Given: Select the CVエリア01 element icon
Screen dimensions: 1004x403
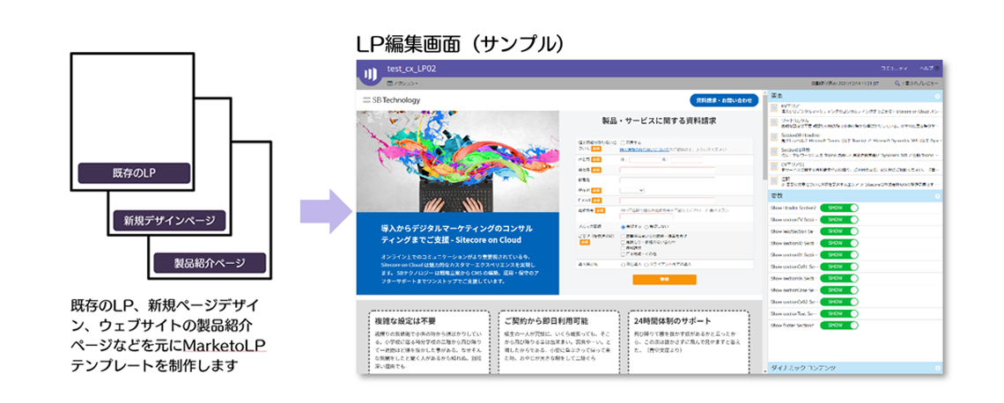Looking at the screenshot, I should click(774, 167).
